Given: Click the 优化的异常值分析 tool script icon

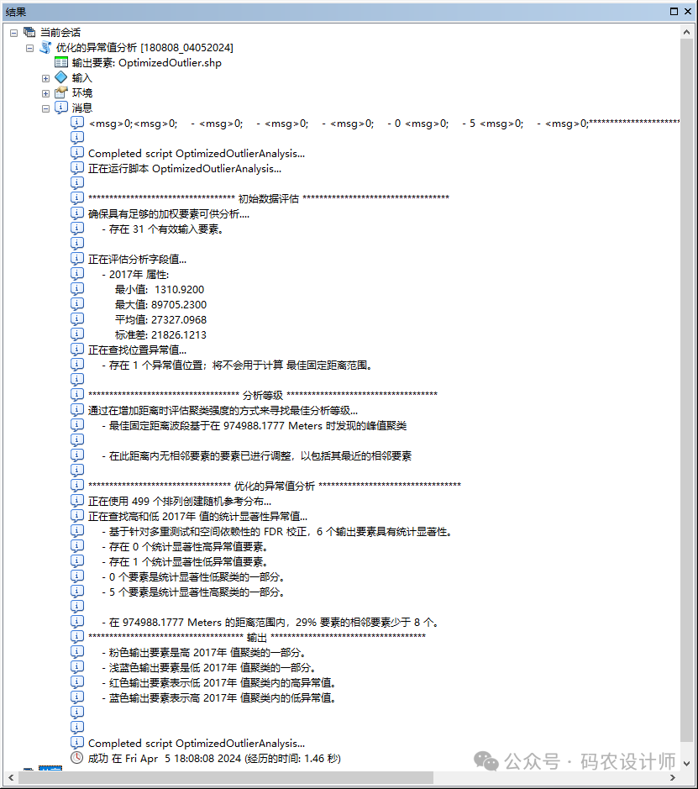Looking at the screenshot, I should (45, 47).
